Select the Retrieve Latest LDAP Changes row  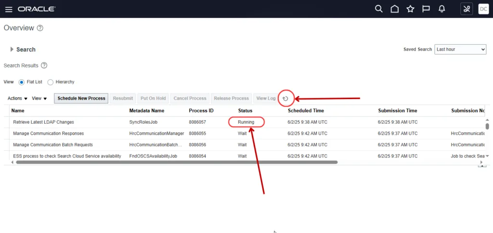click(43, 122)
